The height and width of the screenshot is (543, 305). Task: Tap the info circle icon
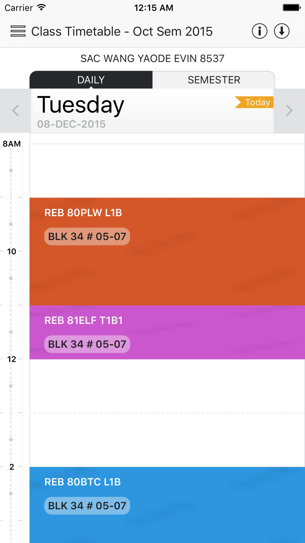tap(260, 31)
